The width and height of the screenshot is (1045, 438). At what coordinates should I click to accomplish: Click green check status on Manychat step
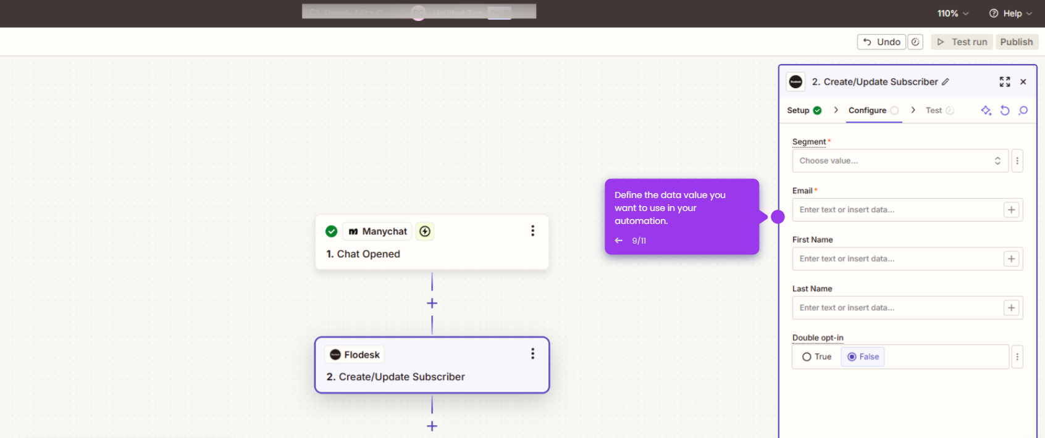332,231
